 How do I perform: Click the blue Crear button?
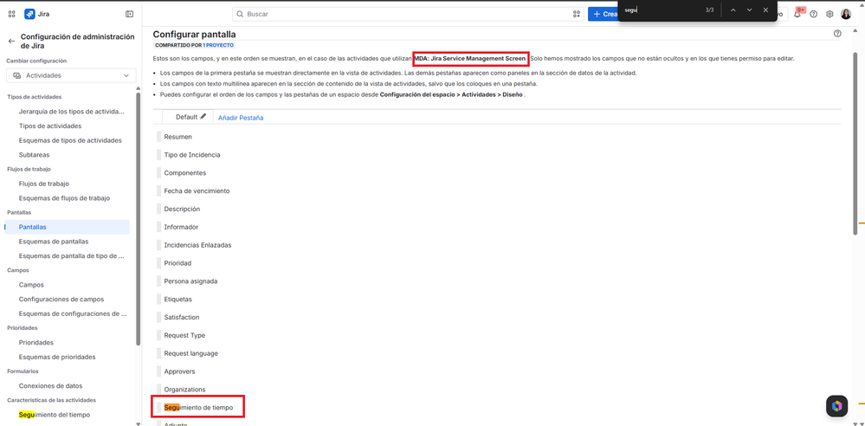pyautogui.click(x=603, y=14)
